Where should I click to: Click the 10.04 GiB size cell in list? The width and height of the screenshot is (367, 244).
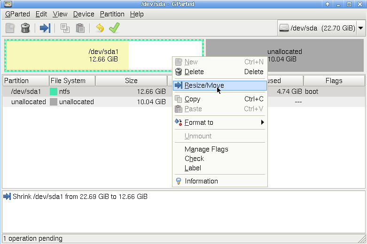coord(151,102)
